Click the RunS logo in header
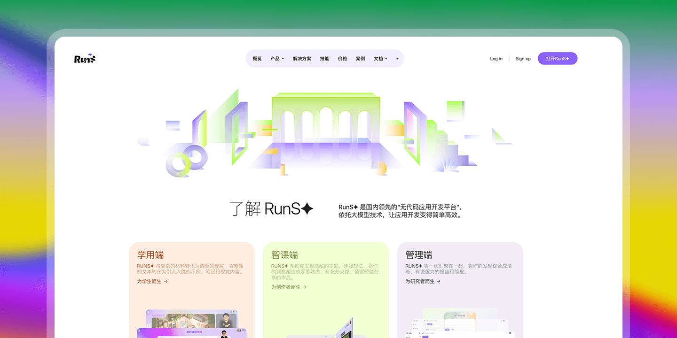This screenshot has width=677, height=338. [x=85, y=58]
